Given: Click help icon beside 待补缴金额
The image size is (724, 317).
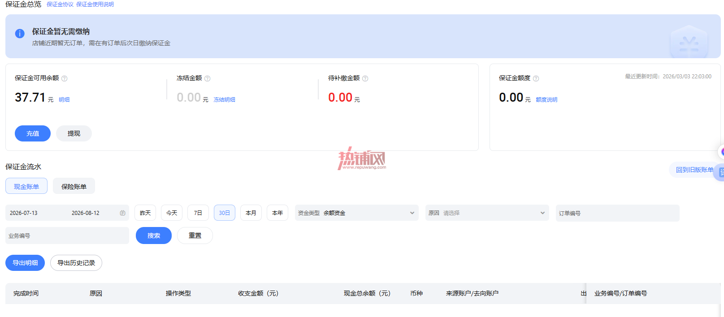Looking at the screenshot, I should (365, 78).
